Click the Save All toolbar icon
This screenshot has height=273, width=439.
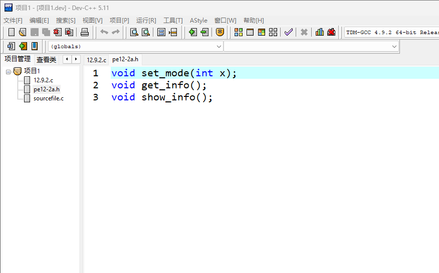click(x=46, y=32)
